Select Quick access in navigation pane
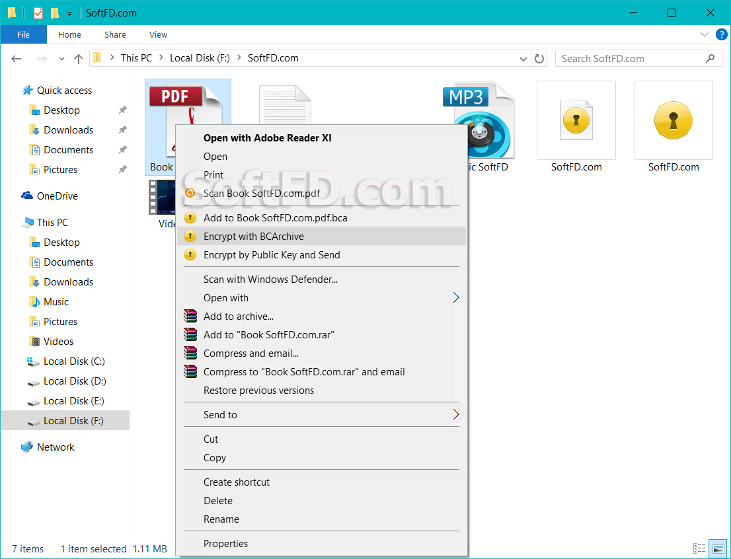Viewport: 731px width, 559px height. 64,91
